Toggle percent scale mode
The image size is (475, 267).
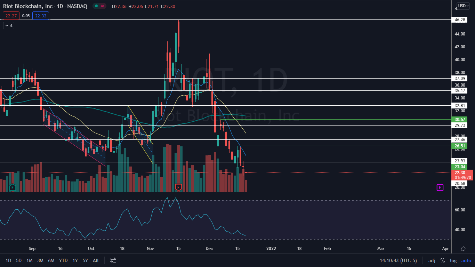coord(443,260)
